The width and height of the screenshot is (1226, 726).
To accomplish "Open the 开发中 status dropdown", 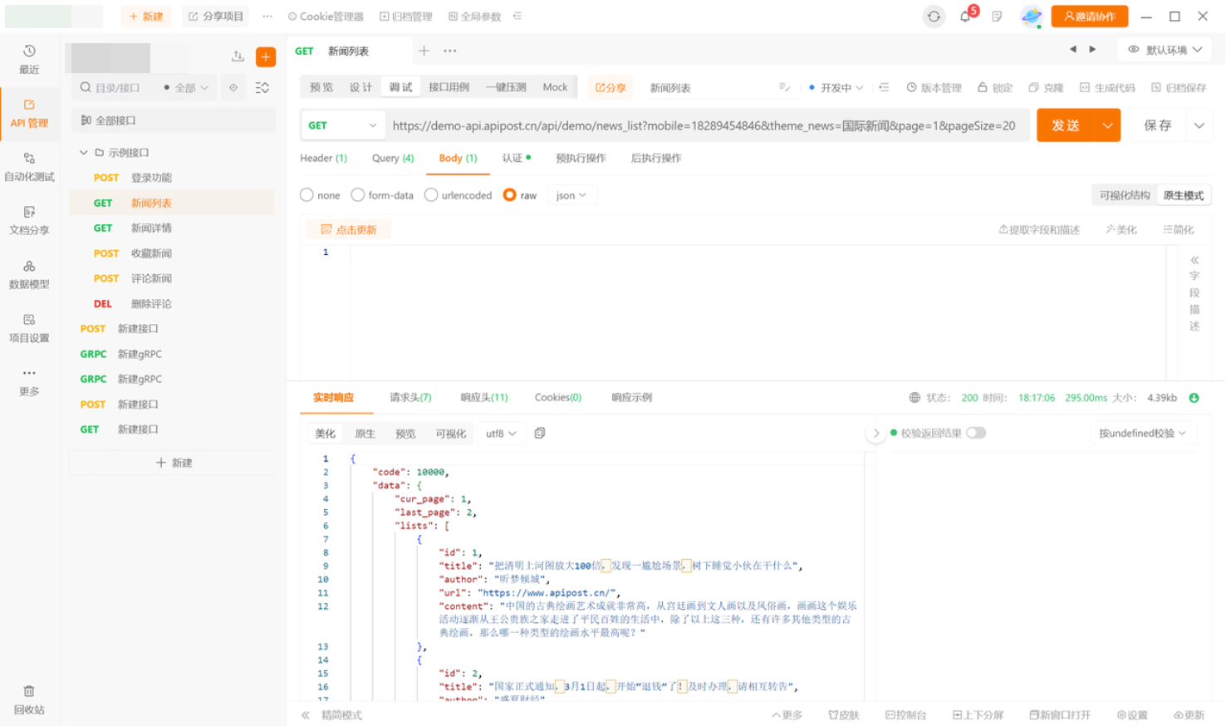I will pyautogui.click(x=836, y=87).
